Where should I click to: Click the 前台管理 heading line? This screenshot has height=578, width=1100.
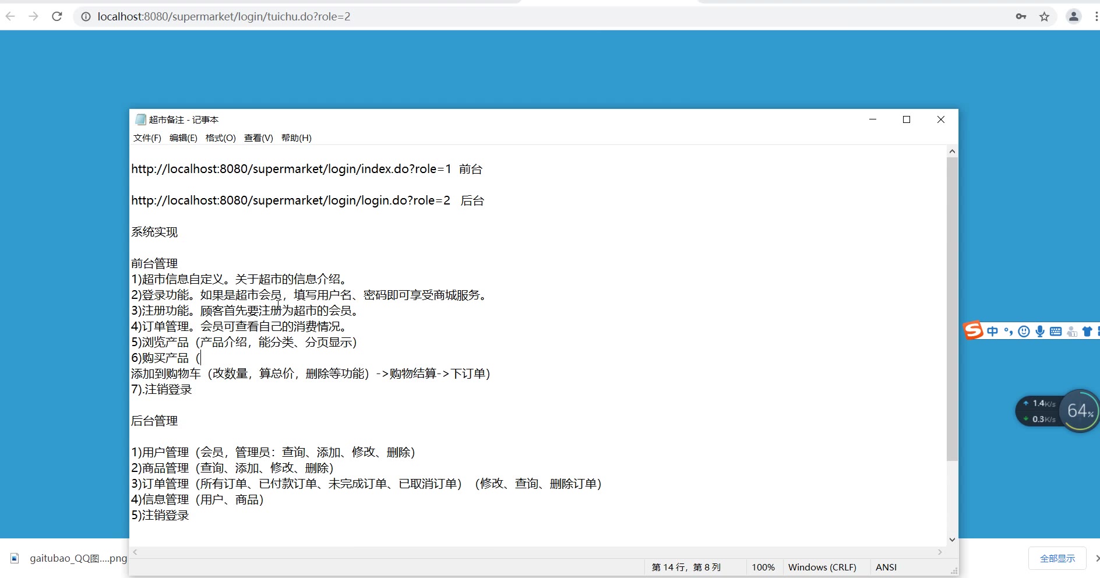(x=154, y=263)
